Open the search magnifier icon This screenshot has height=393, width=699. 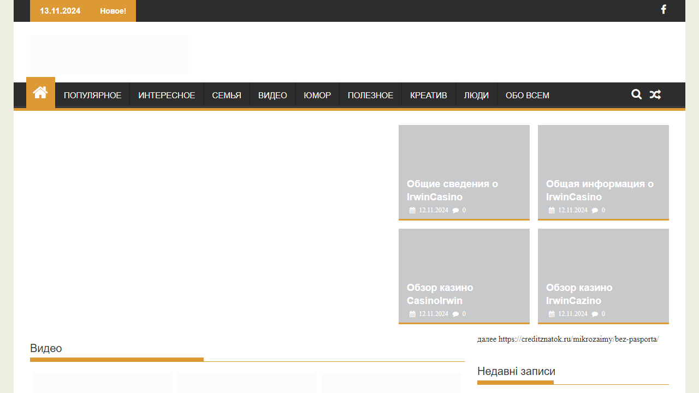(x=636, y=94)
